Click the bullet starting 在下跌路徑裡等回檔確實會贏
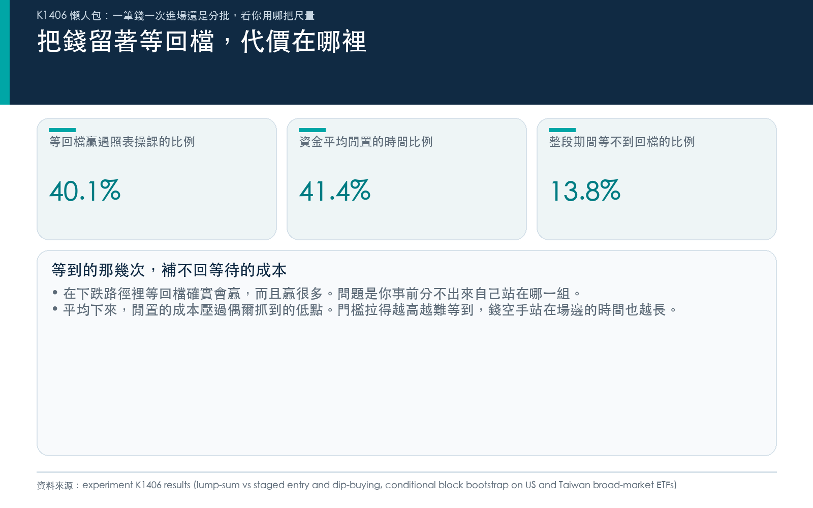Screen dimensions: 813x508 [317, 294]
